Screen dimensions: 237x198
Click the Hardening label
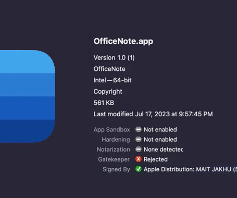pyautogui.click(x=116, y=140)
